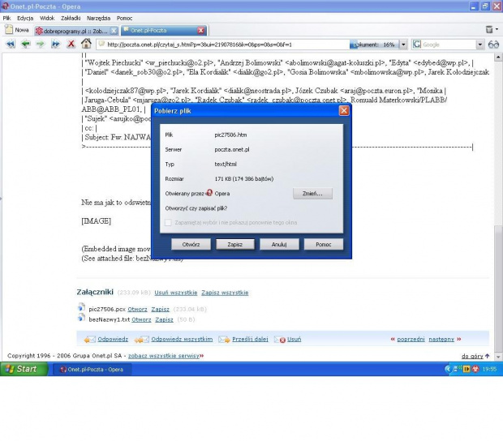Image resolution: width=503 pixels, height=441 pixels.
Task: Open the Windows Start button
Action: pos(24,369)
